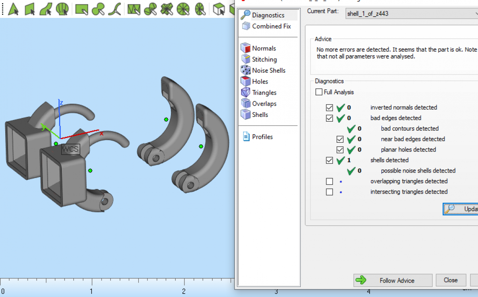Switch to the Combined Fix page
This screenshot has width=478, height=297.
[271, 26]
